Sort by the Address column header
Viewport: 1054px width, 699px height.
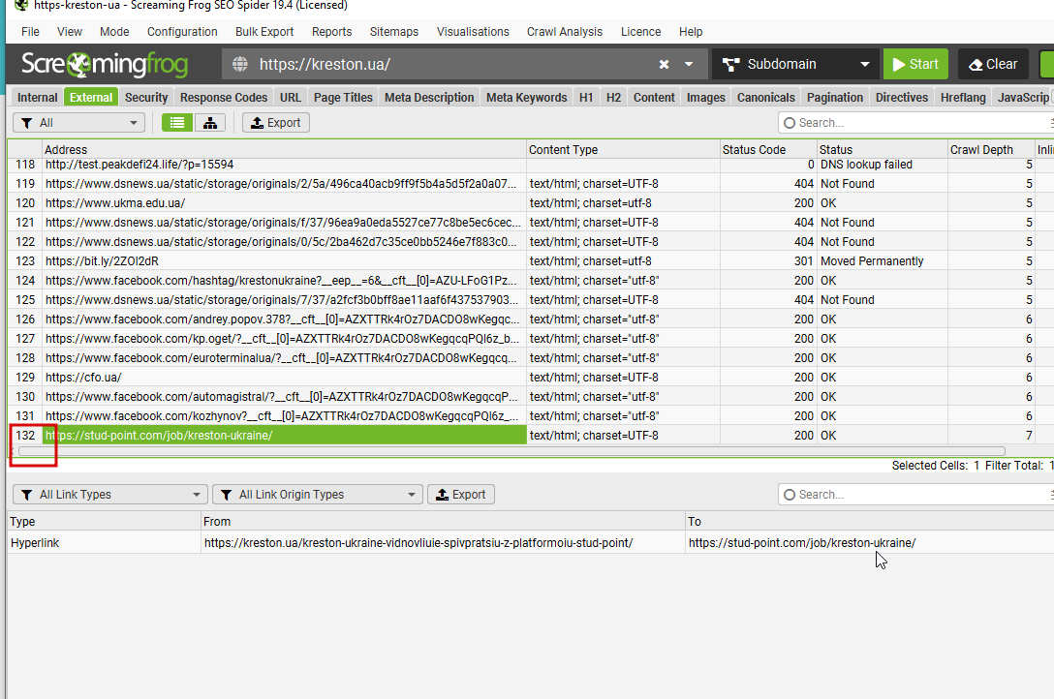point(285,150)
